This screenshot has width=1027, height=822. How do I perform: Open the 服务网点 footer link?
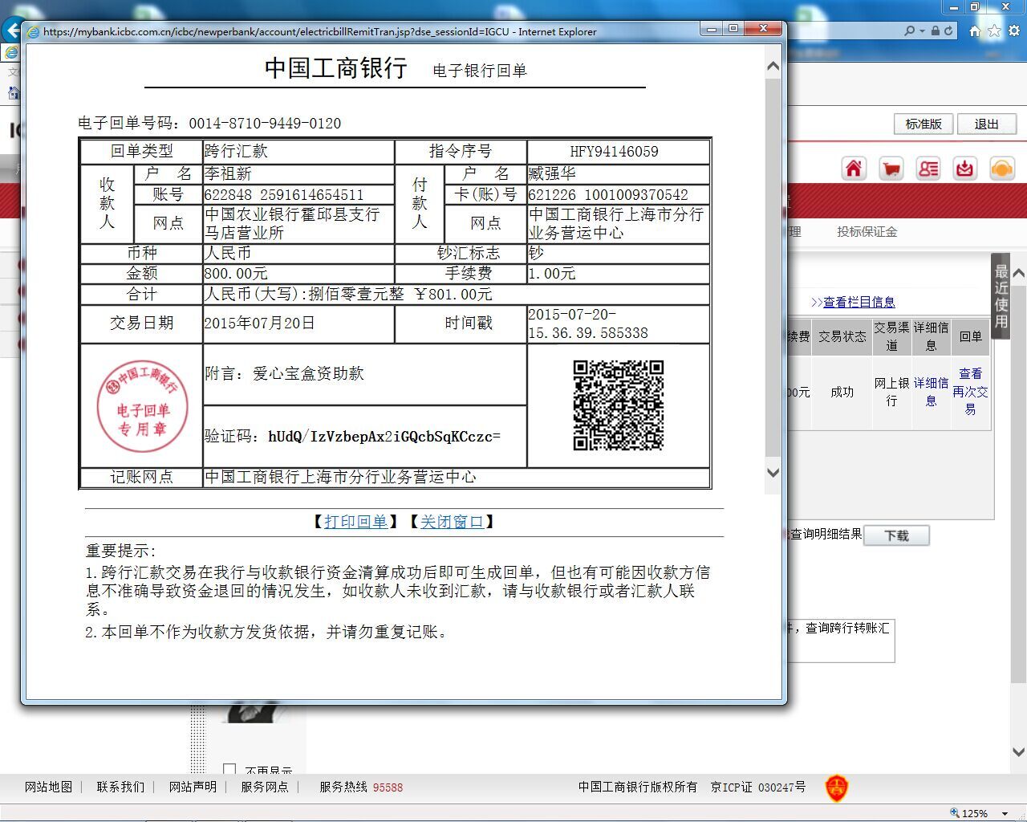point(265,787)
